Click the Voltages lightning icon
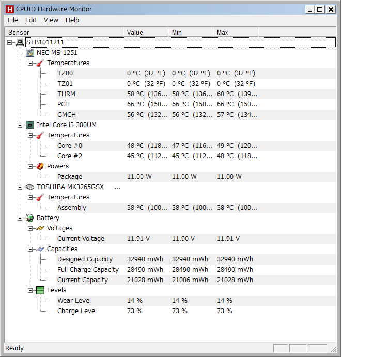The width and height of the screenshot is (373, 357). click(40, 228)
